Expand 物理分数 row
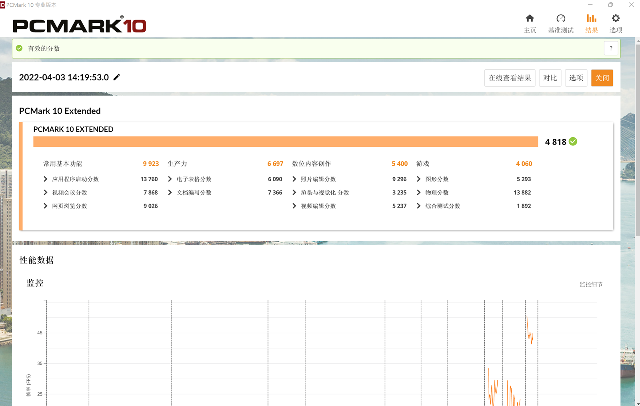Viewport: 640px width, 406px height. (419, 192)
